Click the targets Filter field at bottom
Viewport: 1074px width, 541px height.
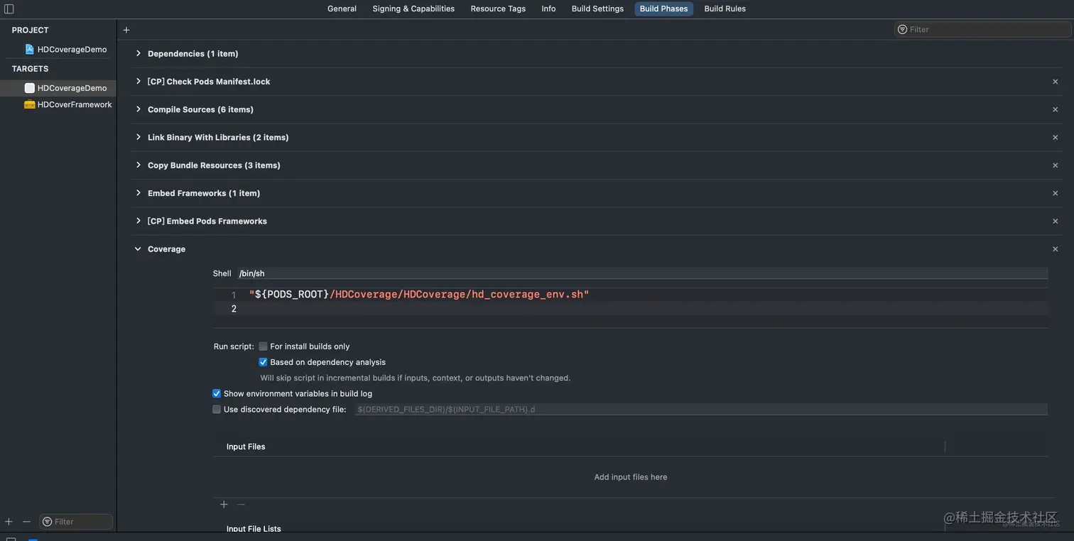(76, 522)
